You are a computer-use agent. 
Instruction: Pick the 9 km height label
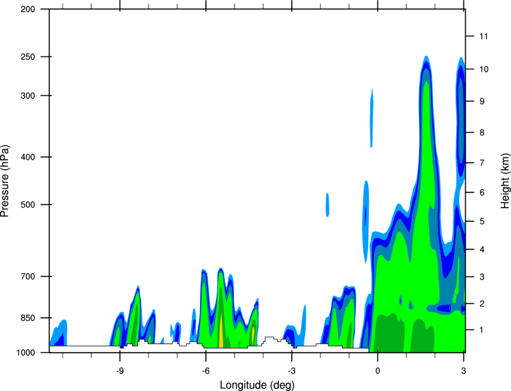pyautogui.click(x=482, y=102)
